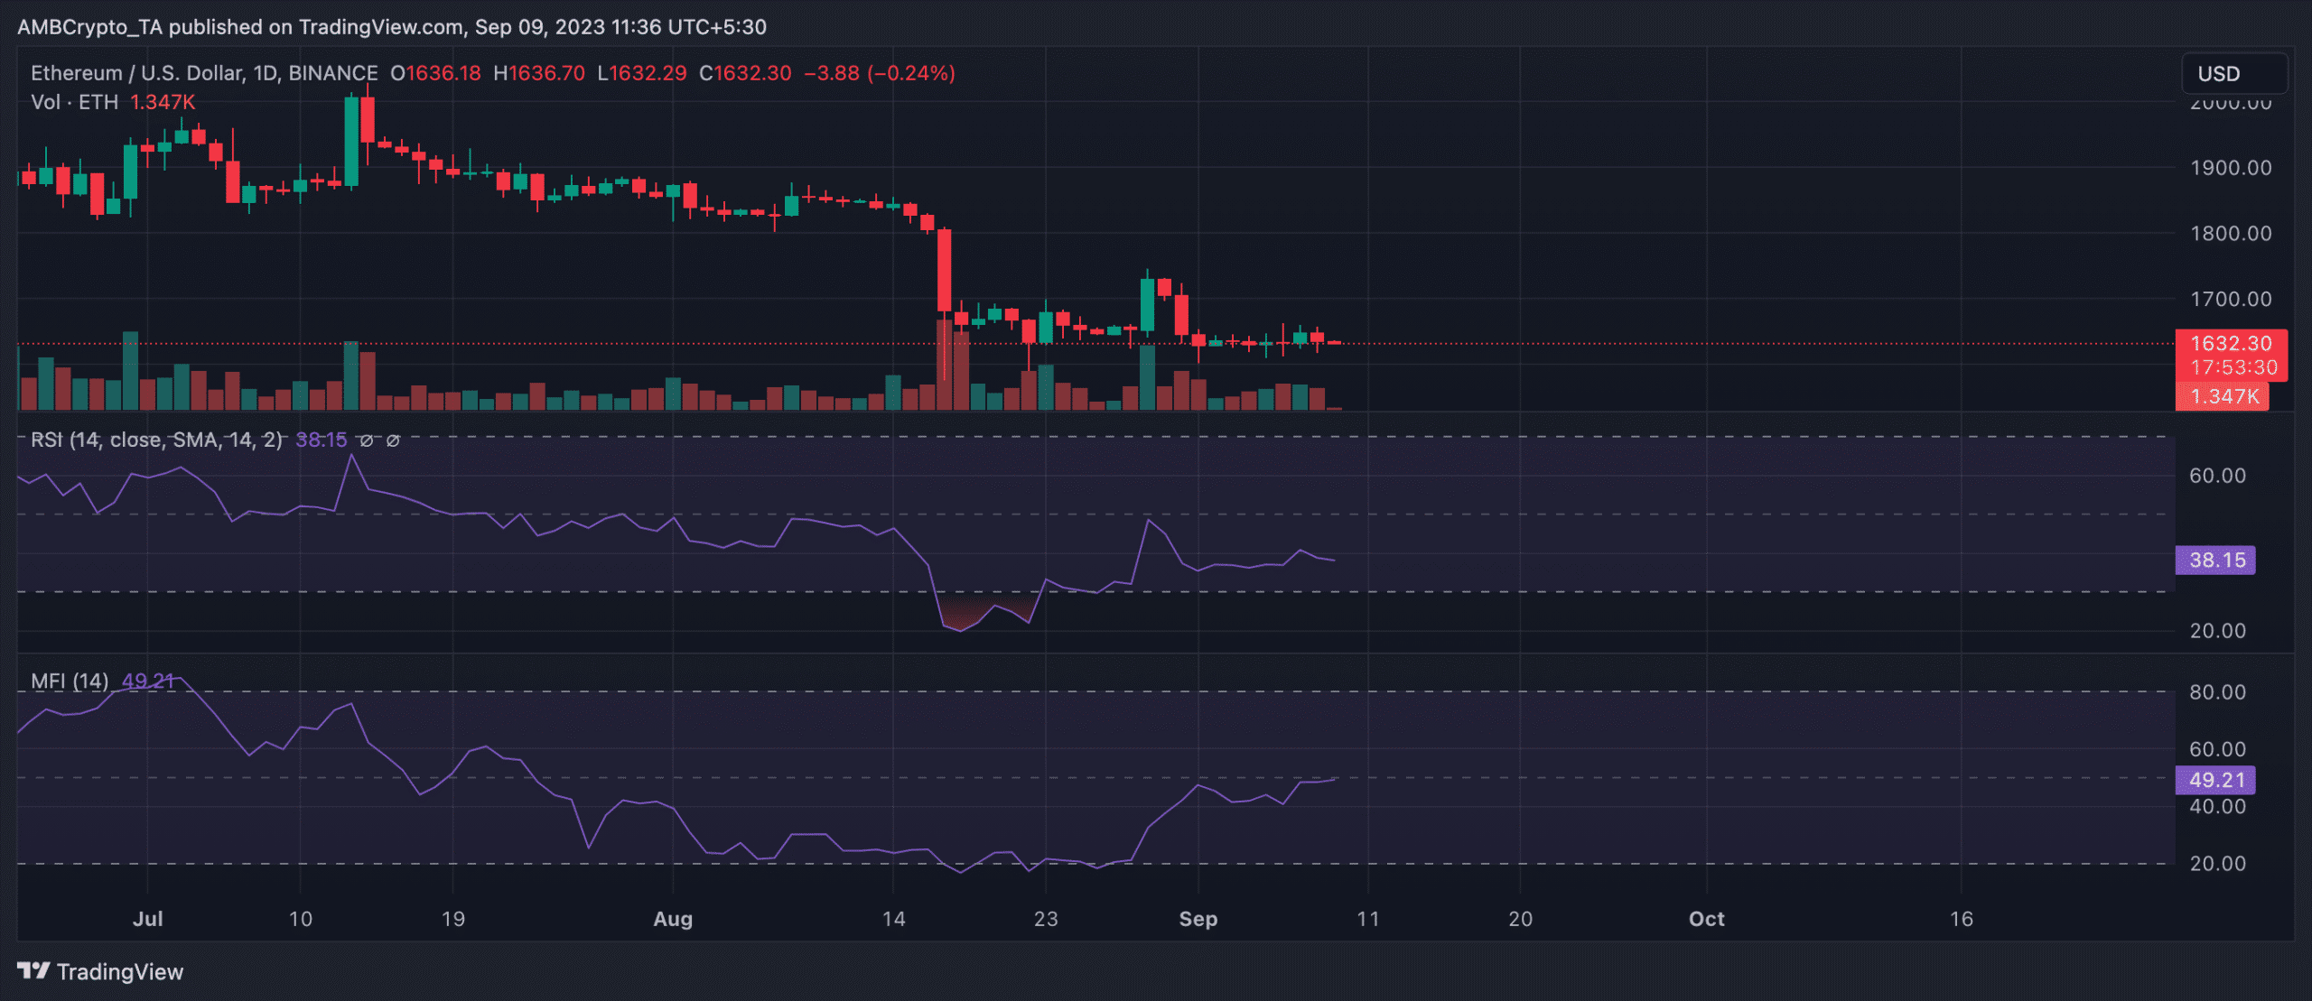The height and width of the screenshot is (1001, 2312).
Task: Click the 49.21 MFI value badge
Action: [x=2216, y=780]
